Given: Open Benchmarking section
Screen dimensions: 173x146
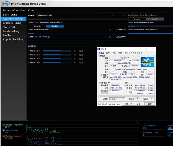Looking at the screenshot, I should pos(11,31).
